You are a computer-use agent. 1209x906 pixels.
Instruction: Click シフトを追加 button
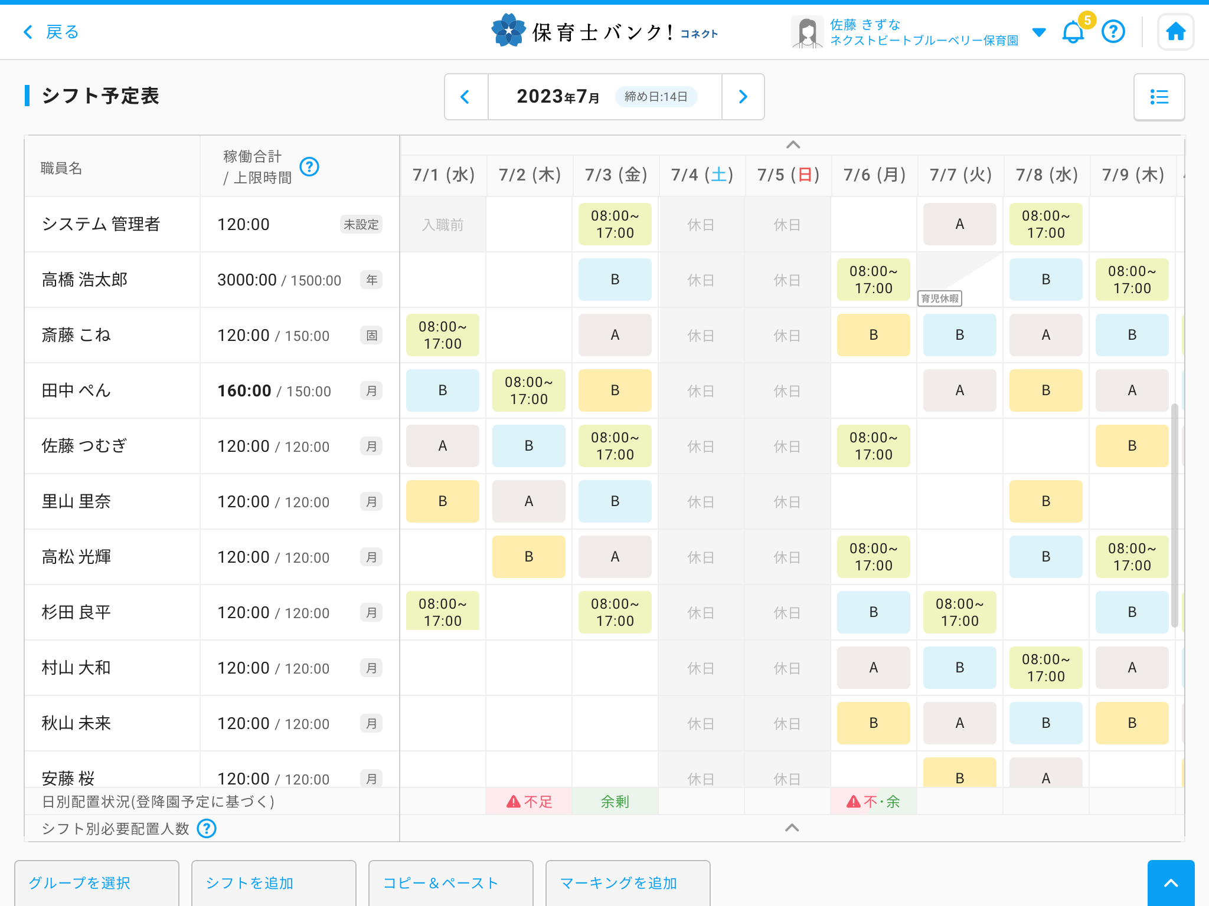(274, 883)
